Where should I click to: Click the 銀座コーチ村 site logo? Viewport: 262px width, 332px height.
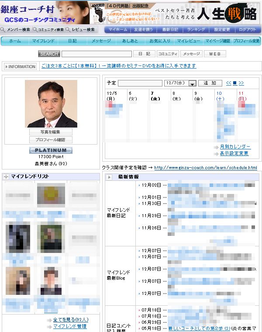[28, 10]
